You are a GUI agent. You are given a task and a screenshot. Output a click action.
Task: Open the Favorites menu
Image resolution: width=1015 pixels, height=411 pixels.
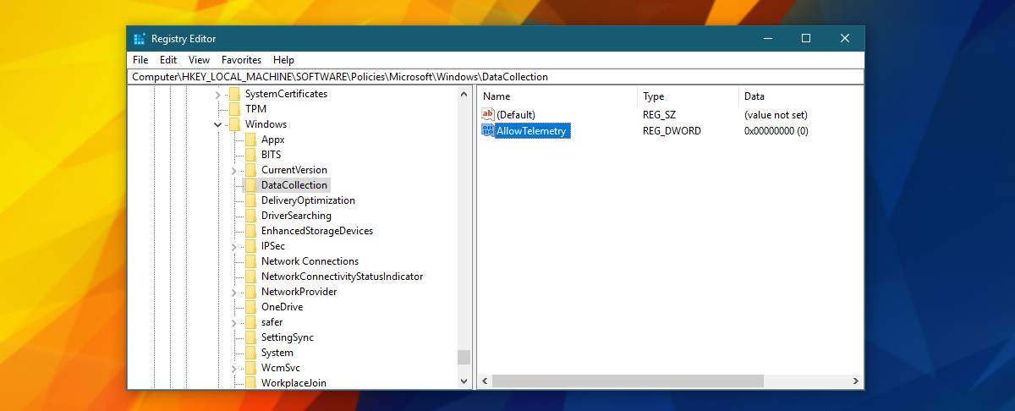[x=241, y=60]
